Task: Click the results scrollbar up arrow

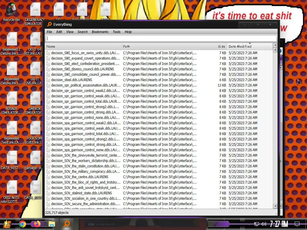Action: 275,46
